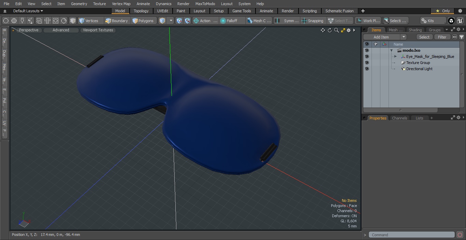Switch to the Channels tab
The width and height of the screenshot is (466, 240).
click(399, 118)
